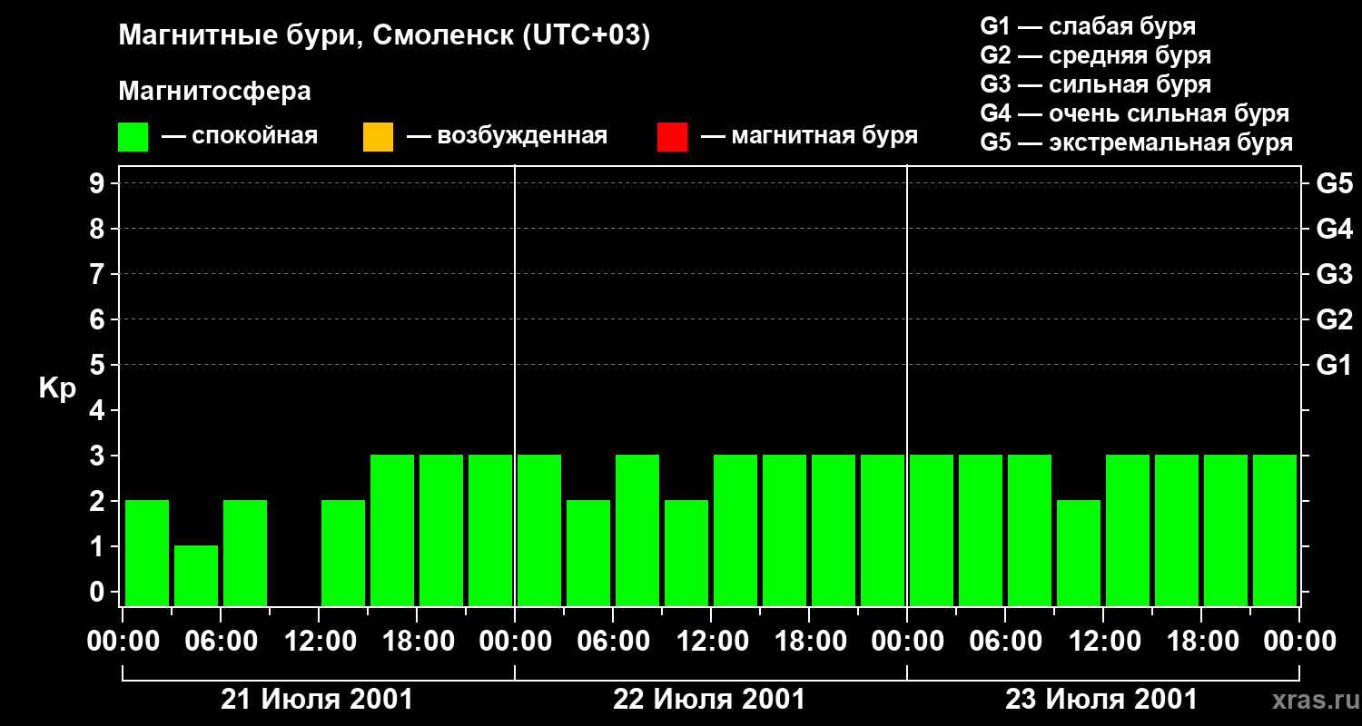Click the 00:00–03:00 bar on 23 Июля
Screen dimensions: 1362x726
(932, 530)
